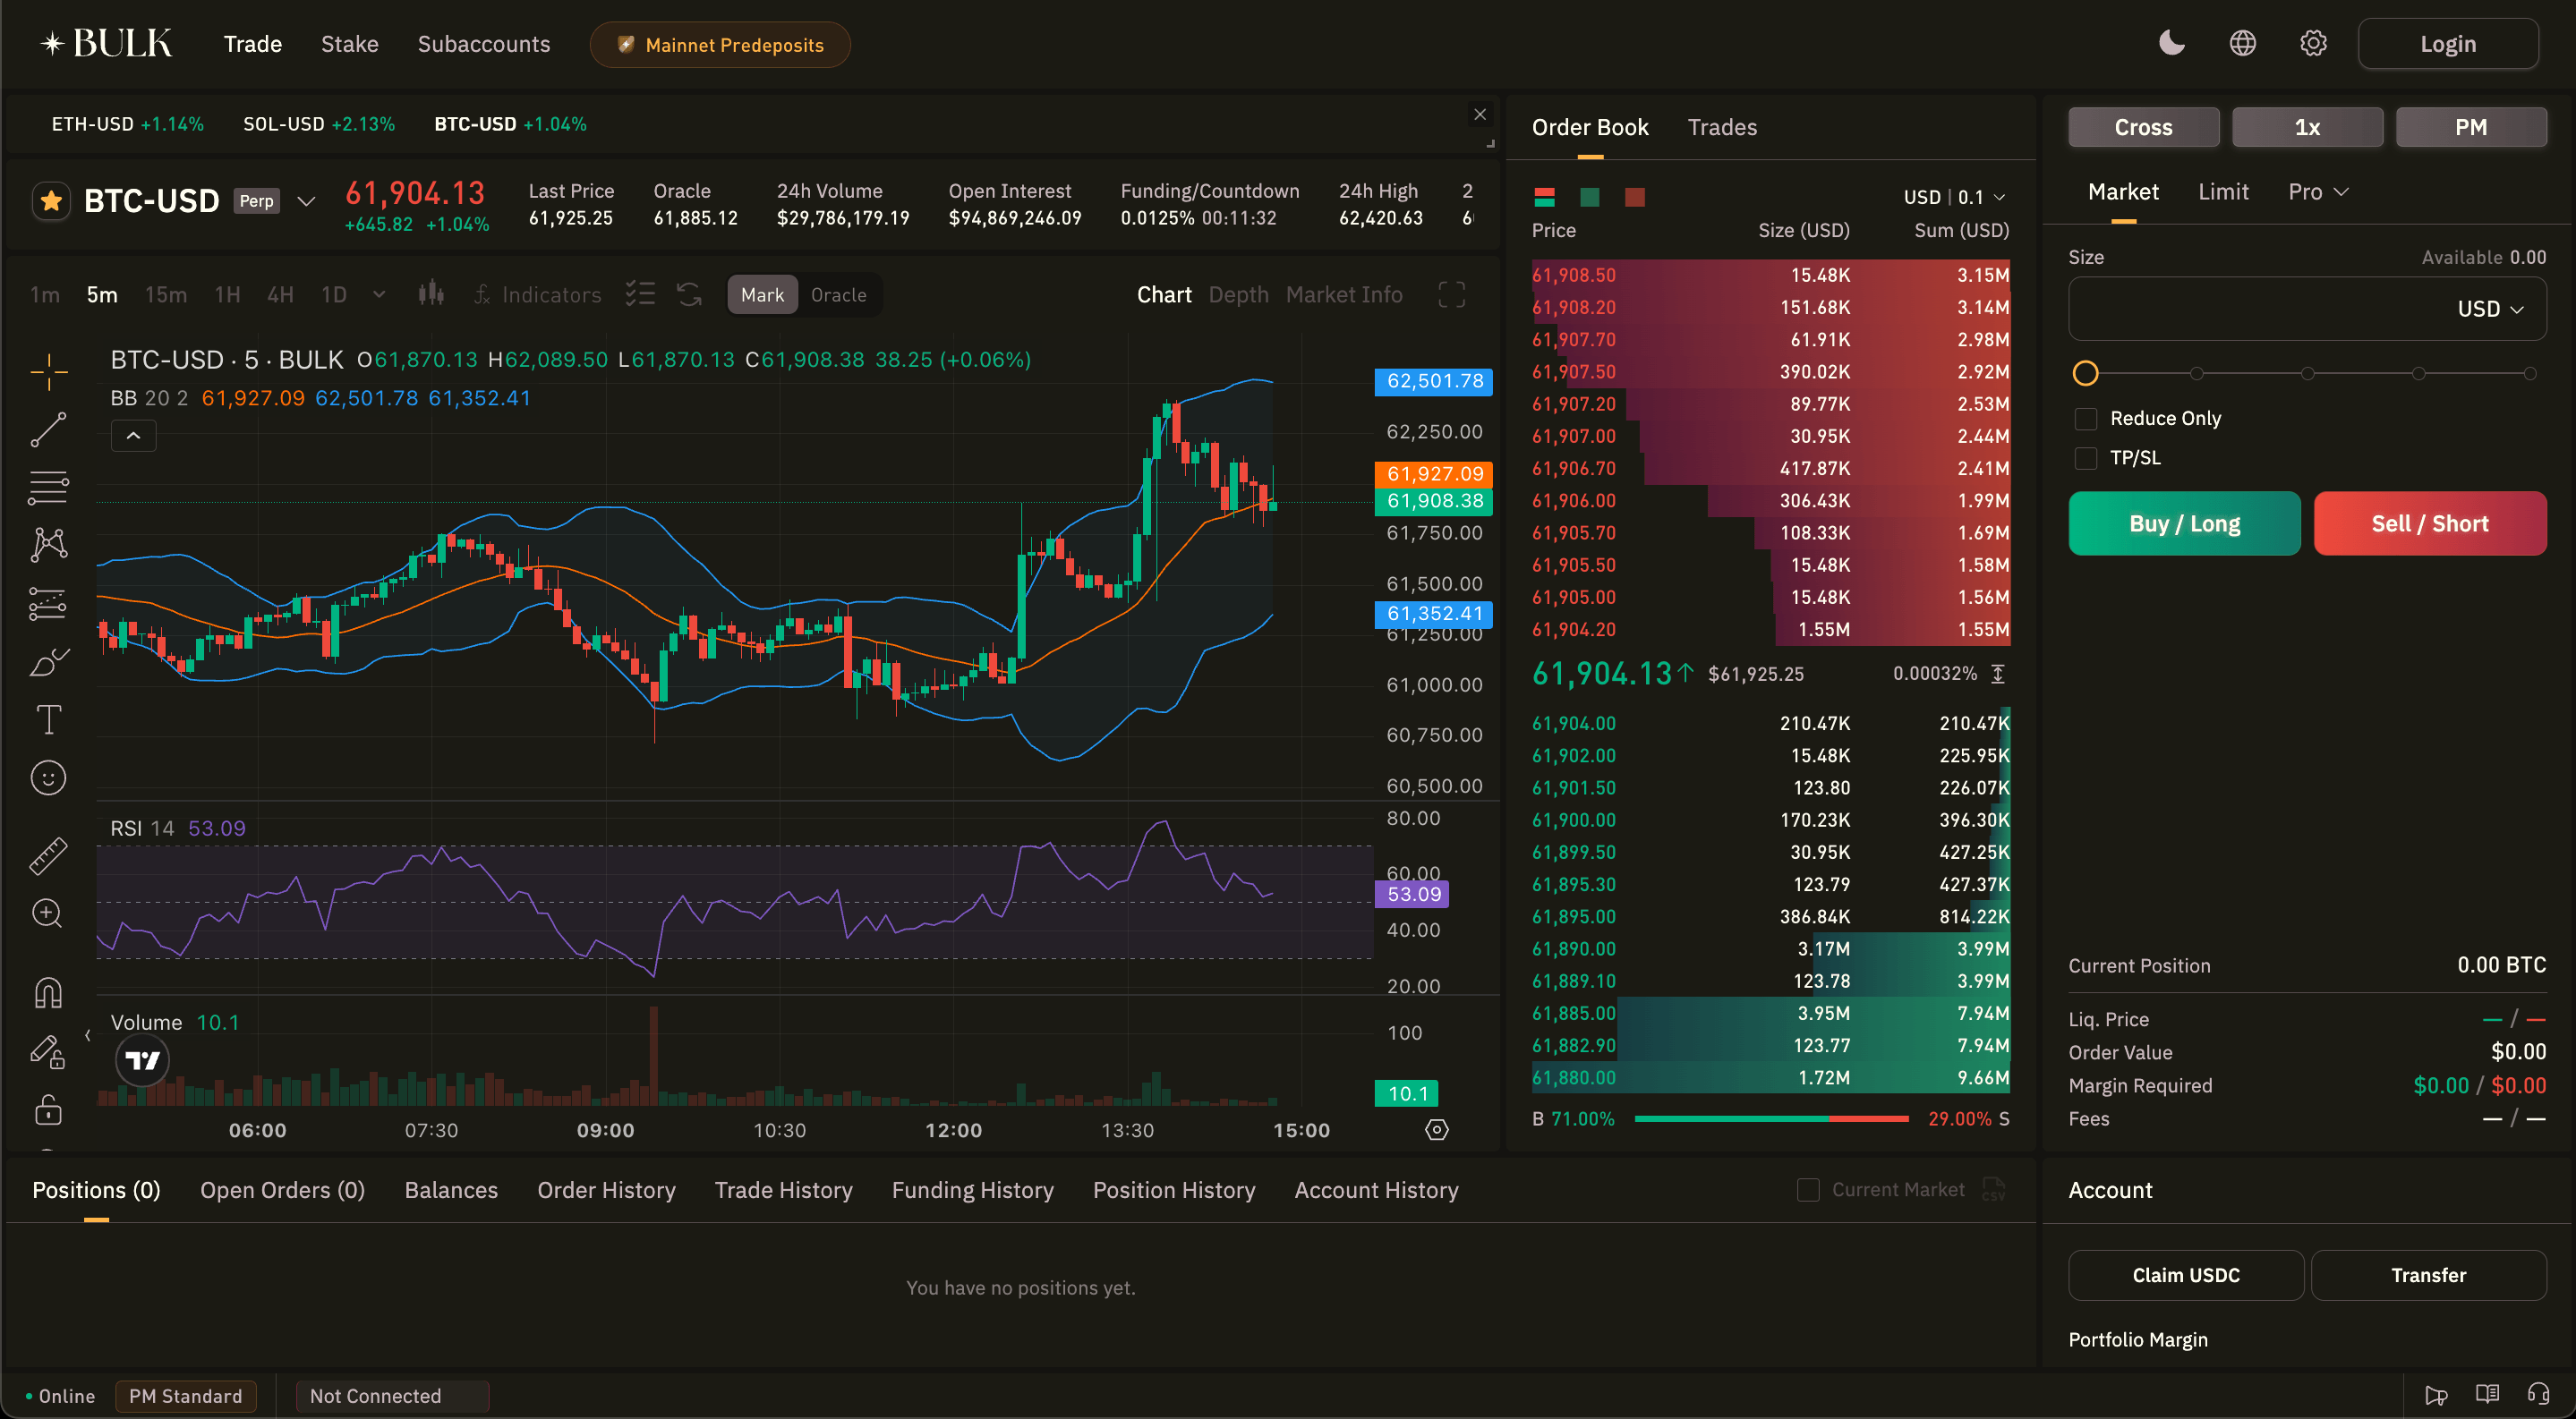Show only asks in order book

click(1634, 197)
